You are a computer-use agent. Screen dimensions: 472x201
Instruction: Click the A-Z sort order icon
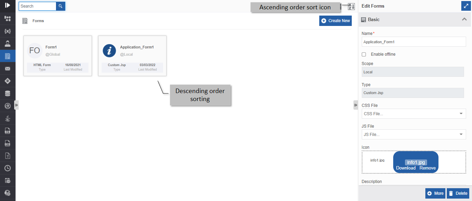(x=351, y=7)
